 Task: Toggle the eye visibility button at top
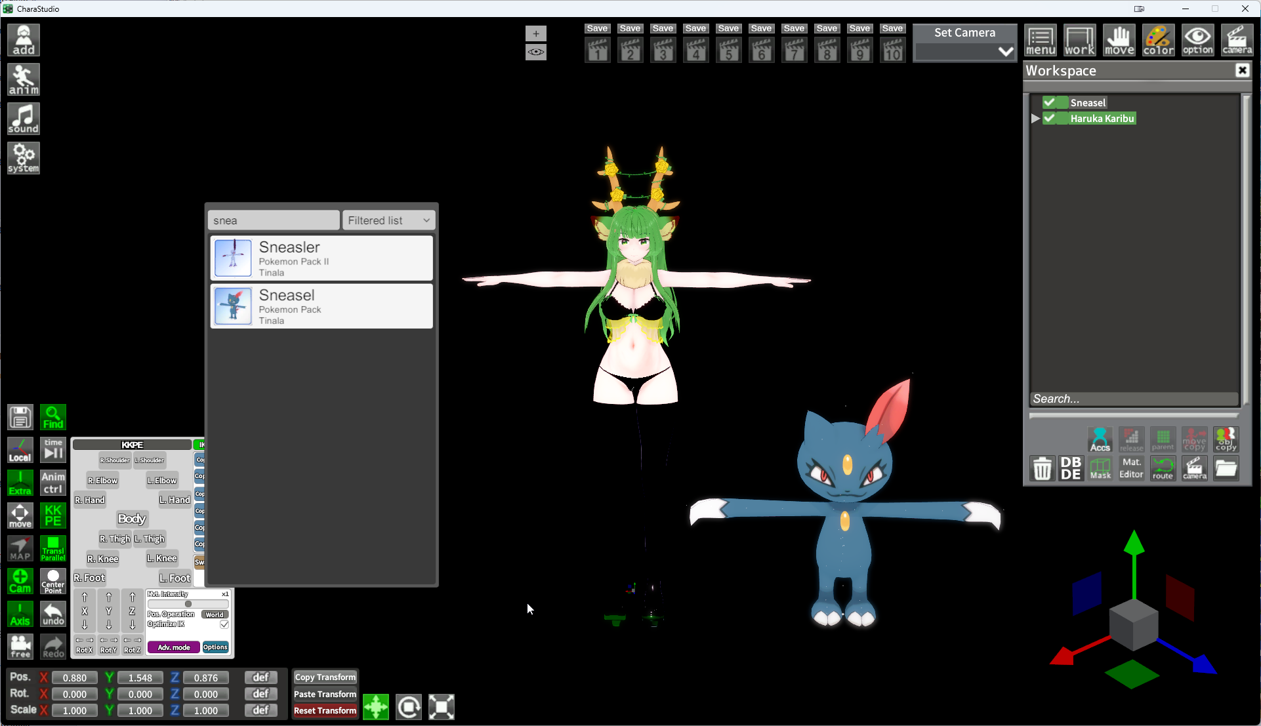pos(536,52)
